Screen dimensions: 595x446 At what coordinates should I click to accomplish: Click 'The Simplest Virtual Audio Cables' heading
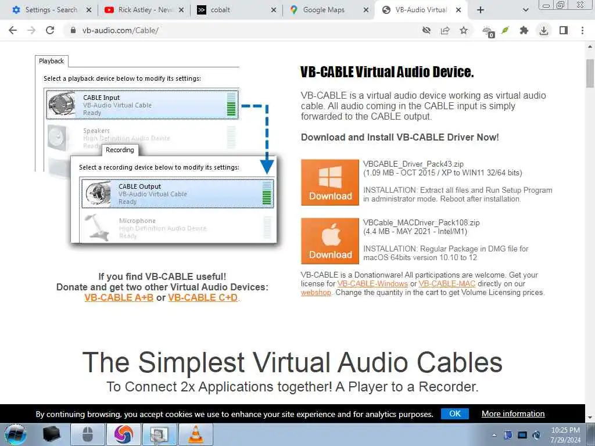292,362
